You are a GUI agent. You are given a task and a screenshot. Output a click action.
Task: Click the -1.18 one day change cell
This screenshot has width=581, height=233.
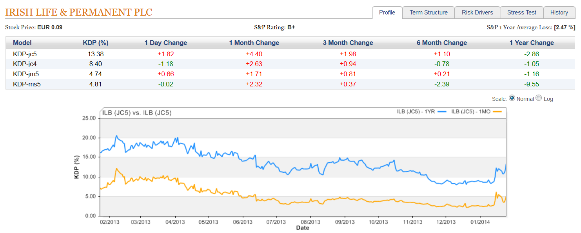166,64
